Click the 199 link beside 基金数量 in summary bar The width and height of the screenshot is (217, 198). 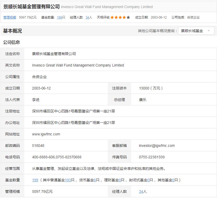[59, 17]
